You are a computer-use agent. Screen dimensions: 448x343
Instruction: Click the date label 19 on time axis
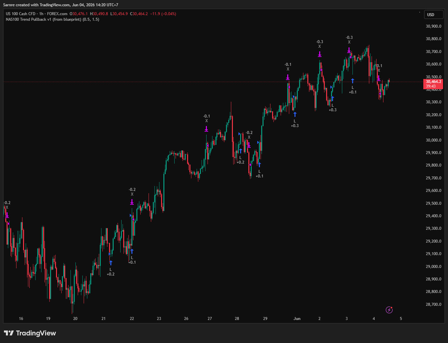click(48, 319)
